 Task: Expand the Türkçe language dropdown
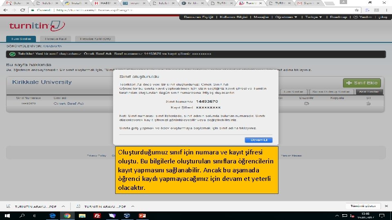[x=313, y=17]
